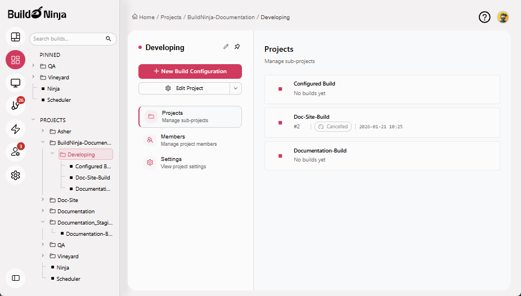Expand the pinned QA folder

[33, 66]
